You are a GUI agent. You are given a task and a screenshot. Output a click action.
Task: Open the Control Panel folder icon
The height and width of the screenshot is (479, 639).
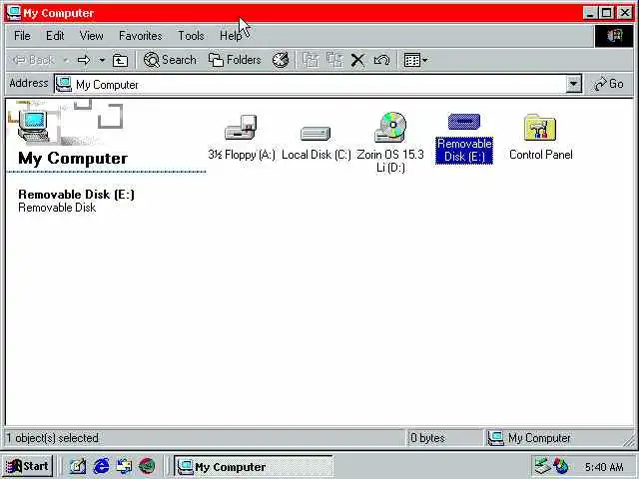(x=540, y=128)
